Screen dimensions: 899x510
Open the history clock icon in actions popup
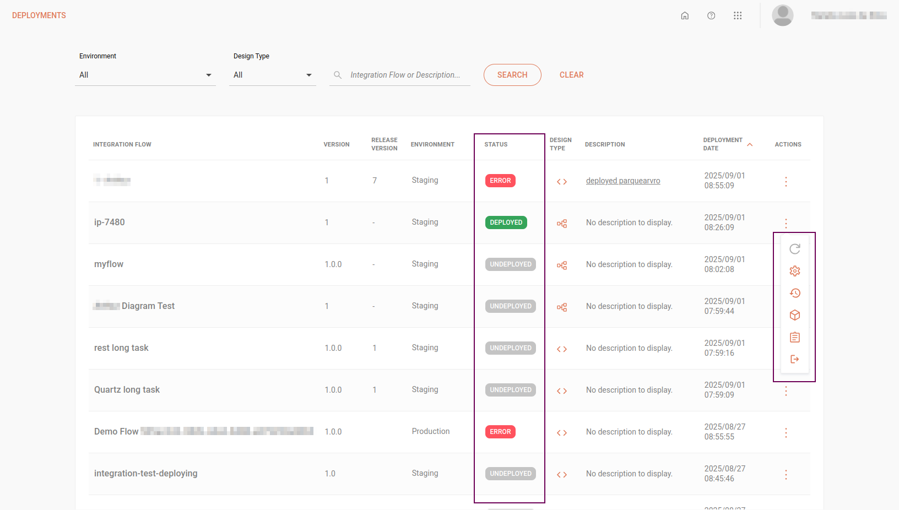(x=794, y=293)
